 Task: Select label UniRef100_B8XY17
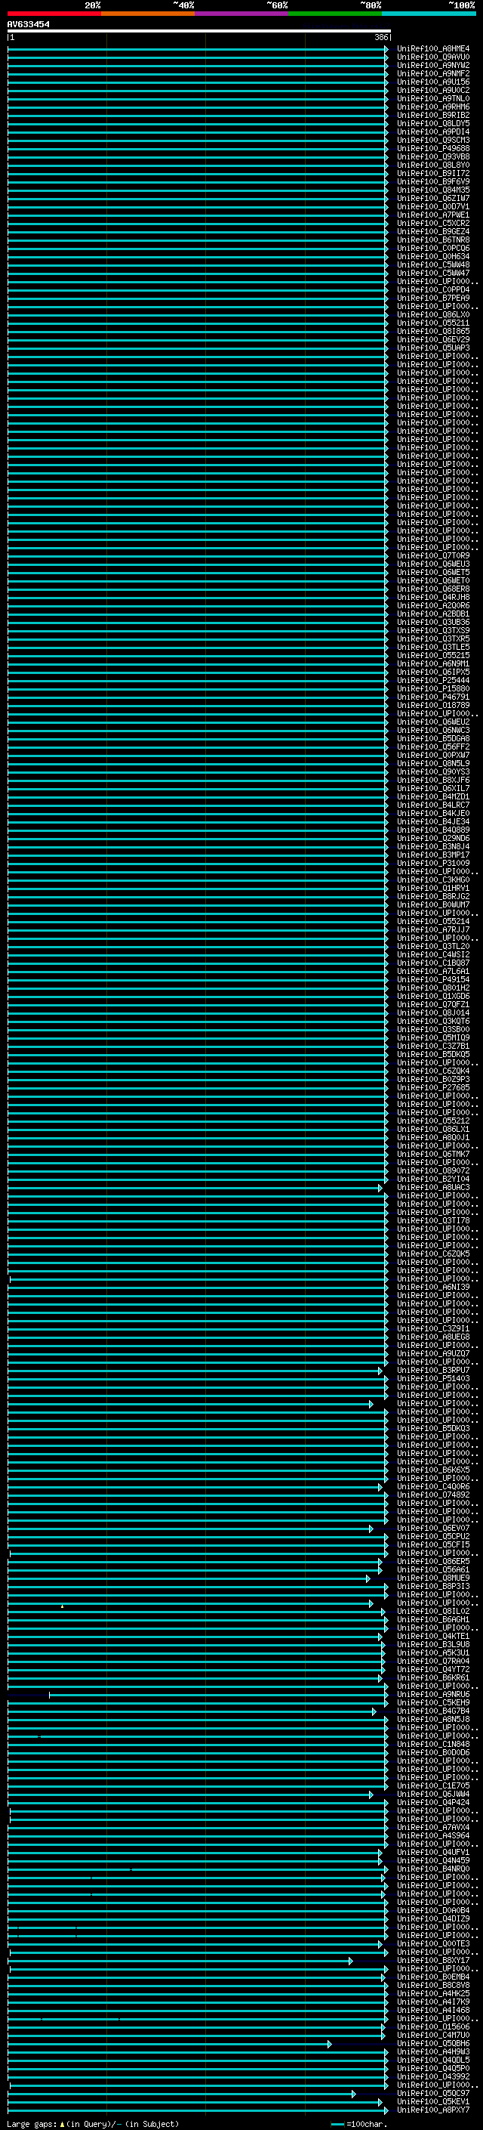point(432,1961)
